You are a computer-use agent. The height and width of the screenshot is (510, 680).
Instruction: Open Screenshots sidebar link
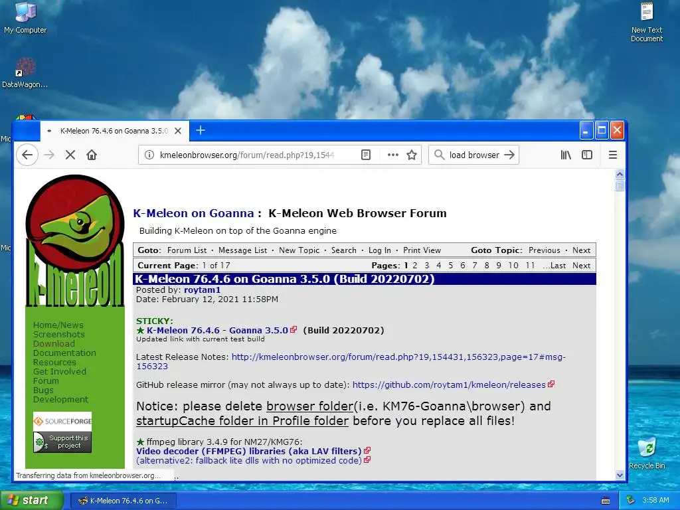tap(59, 335)
